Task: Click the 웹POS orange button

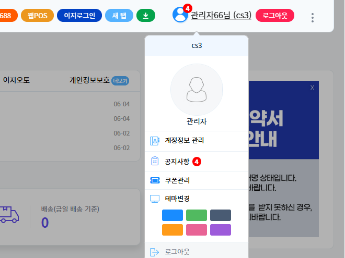Action: click(x=37, y=16)
